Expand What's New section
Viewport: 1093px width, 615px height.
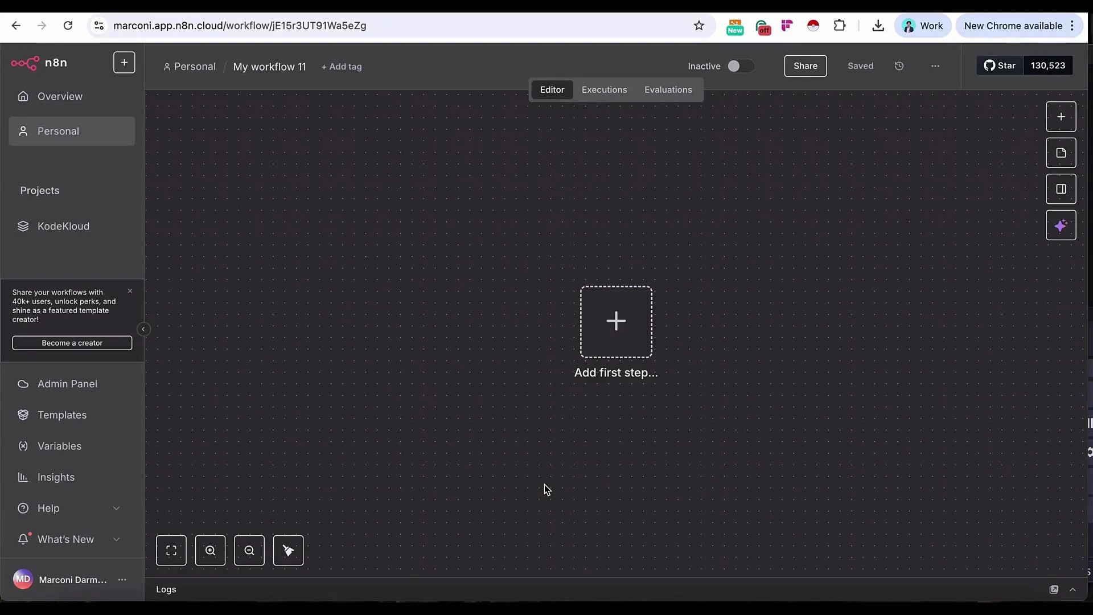tap(72, 539)
